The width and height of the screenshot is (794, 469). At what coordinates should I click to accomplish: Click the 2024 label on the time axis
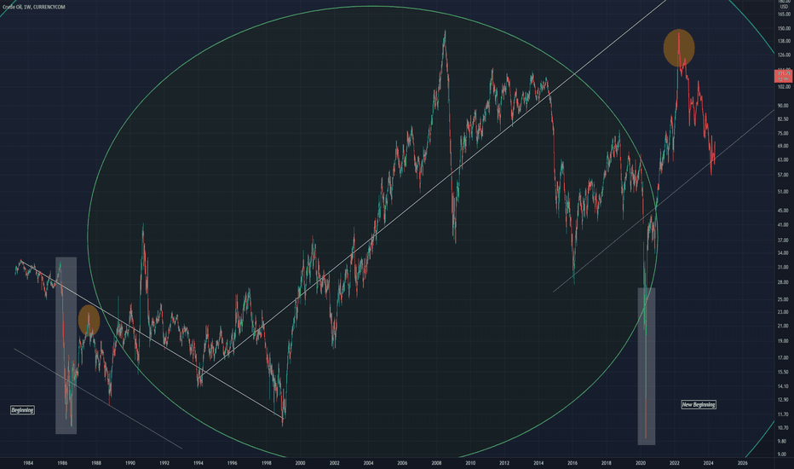709,463
